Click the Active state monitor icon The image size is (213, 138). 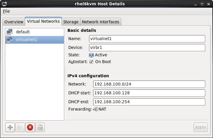coord(91,55)
